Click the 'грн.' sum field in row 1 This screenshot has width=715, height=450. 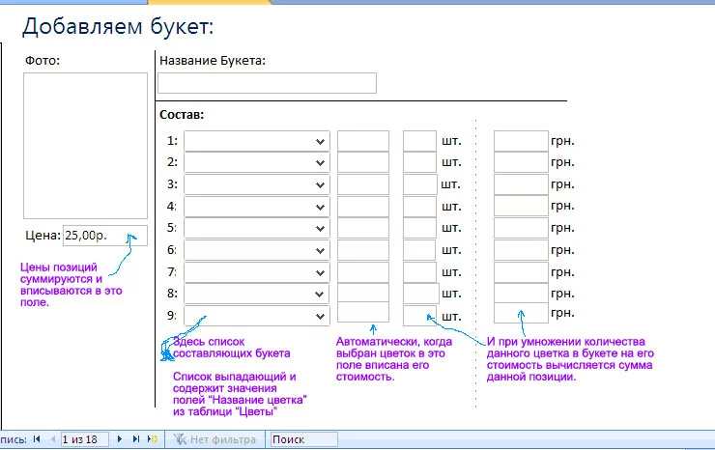click(x=521, y=141)
